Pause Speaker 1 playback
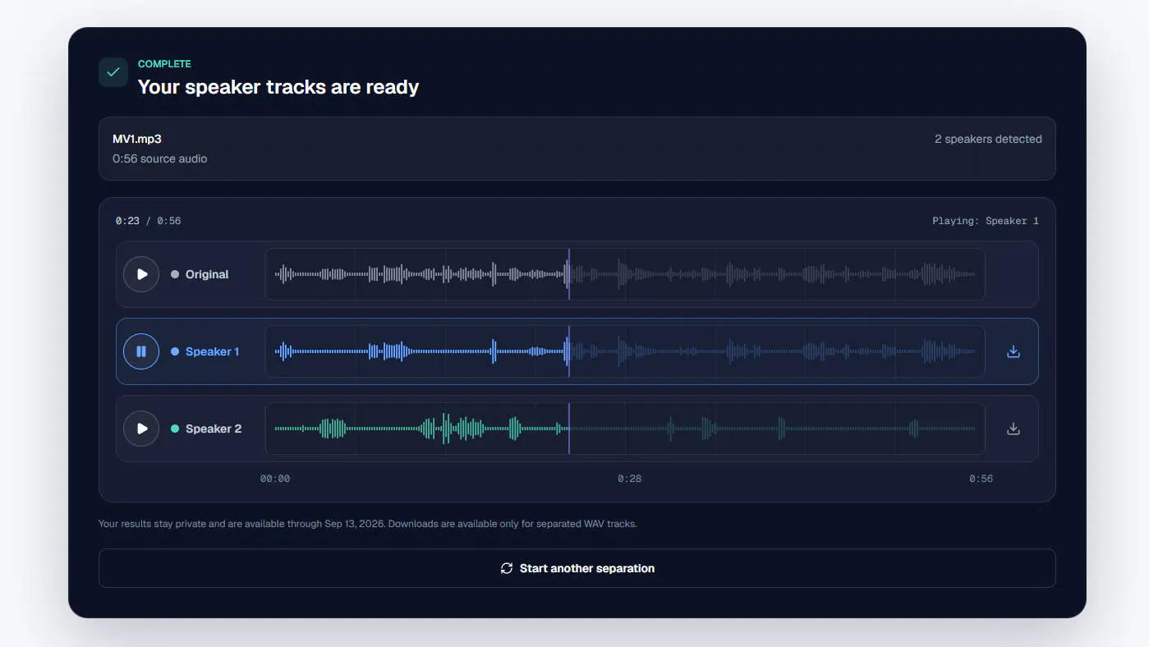The image size is (1149, 647). (x=141, y=351)
